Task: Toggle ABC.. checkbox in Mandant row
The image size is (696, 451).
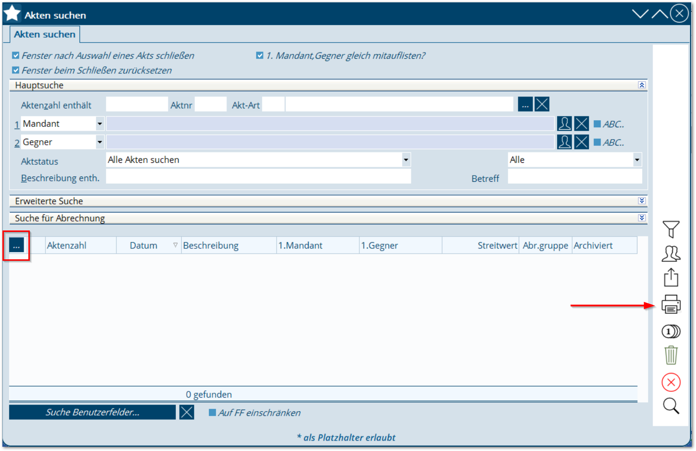Action: click(597, 124)
